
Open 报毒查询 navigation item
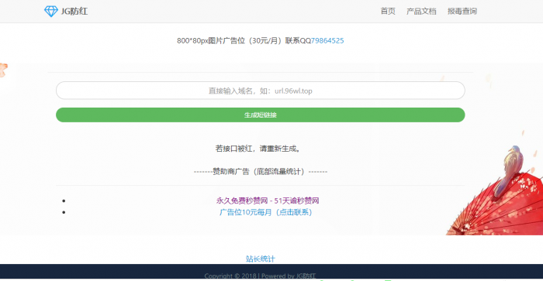tap(462, 12)
